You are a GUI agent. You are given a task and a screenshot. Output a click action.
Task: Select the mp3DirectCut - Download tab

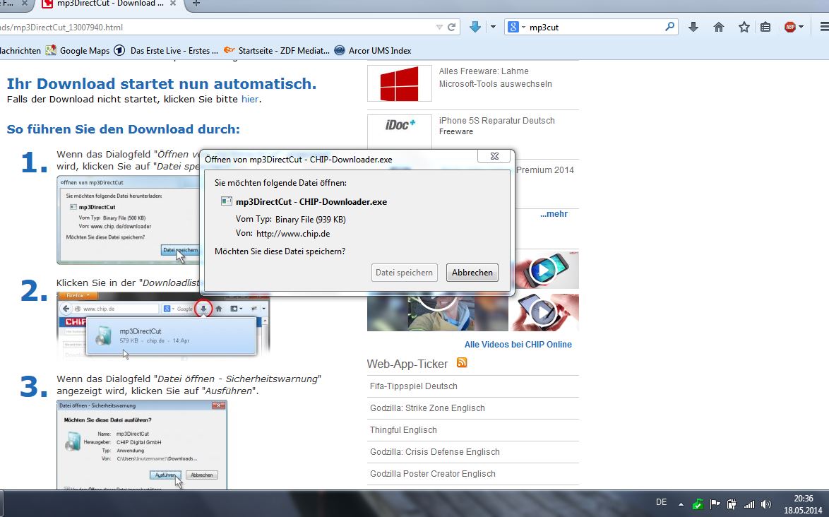point(110,4)
